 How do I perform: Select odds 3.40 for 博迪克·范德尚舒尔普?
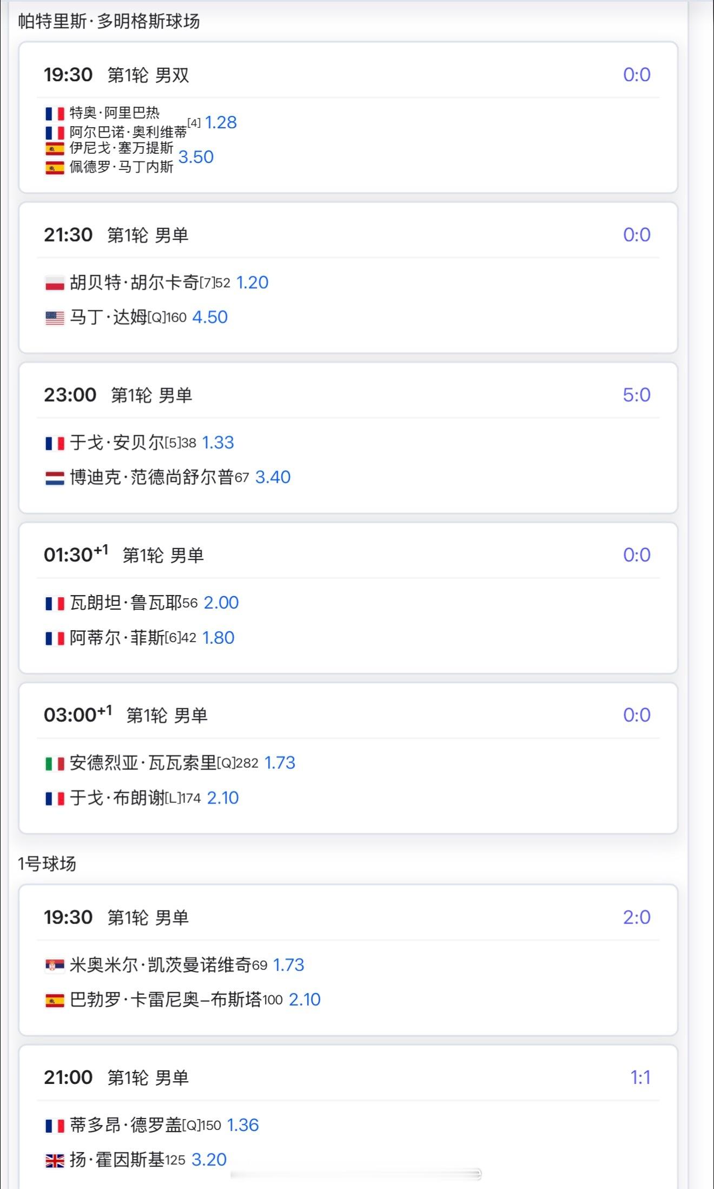(273, 477)
